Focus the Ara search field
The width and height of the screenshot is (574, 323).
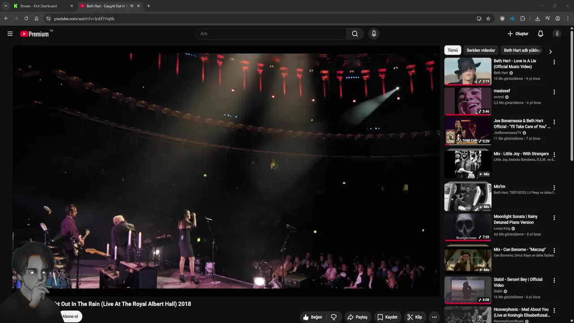coord(271,34)
